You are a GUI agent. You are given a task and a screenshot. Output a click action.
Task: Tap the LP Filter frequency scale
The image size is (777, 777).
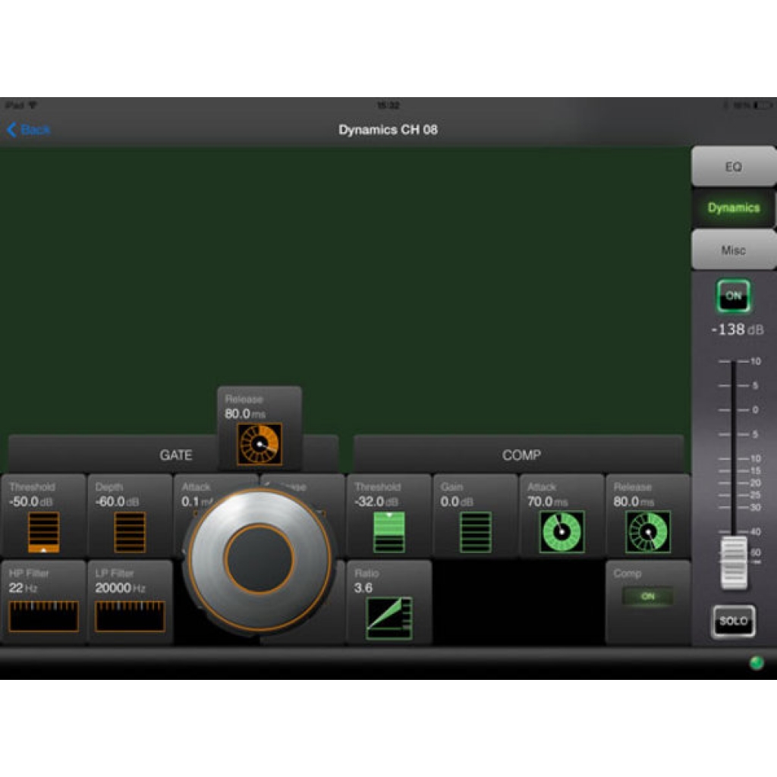130,616
